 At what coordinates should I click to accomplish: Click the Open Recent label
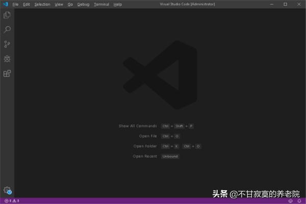tap(145, 156)
